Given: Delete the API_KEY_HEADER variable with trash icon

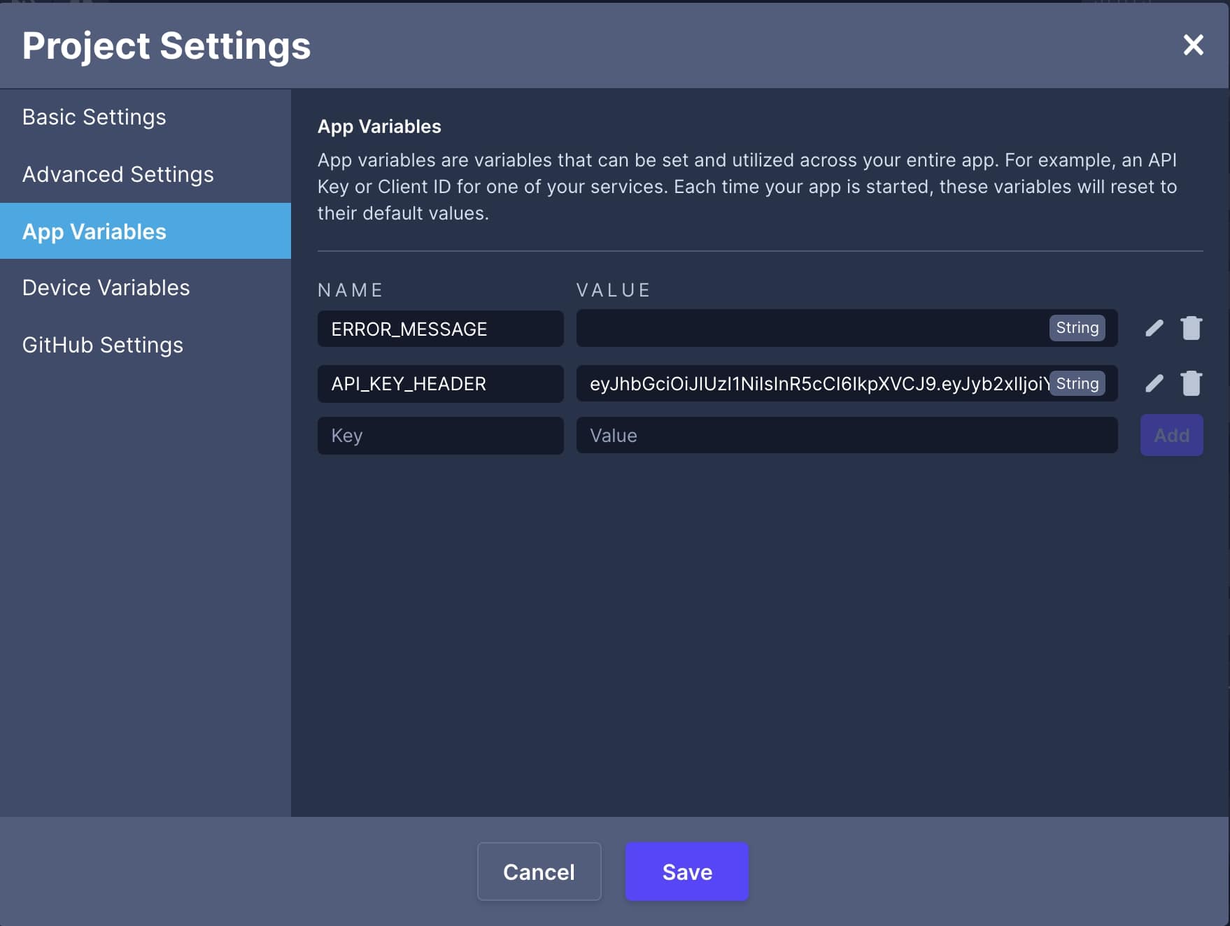Looking at the screenshot, I should [1191, 383].
